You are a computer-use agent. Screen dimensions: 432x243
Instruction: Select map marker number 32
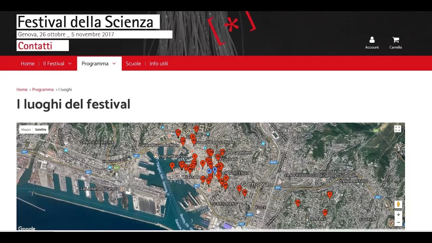[178, 133]
